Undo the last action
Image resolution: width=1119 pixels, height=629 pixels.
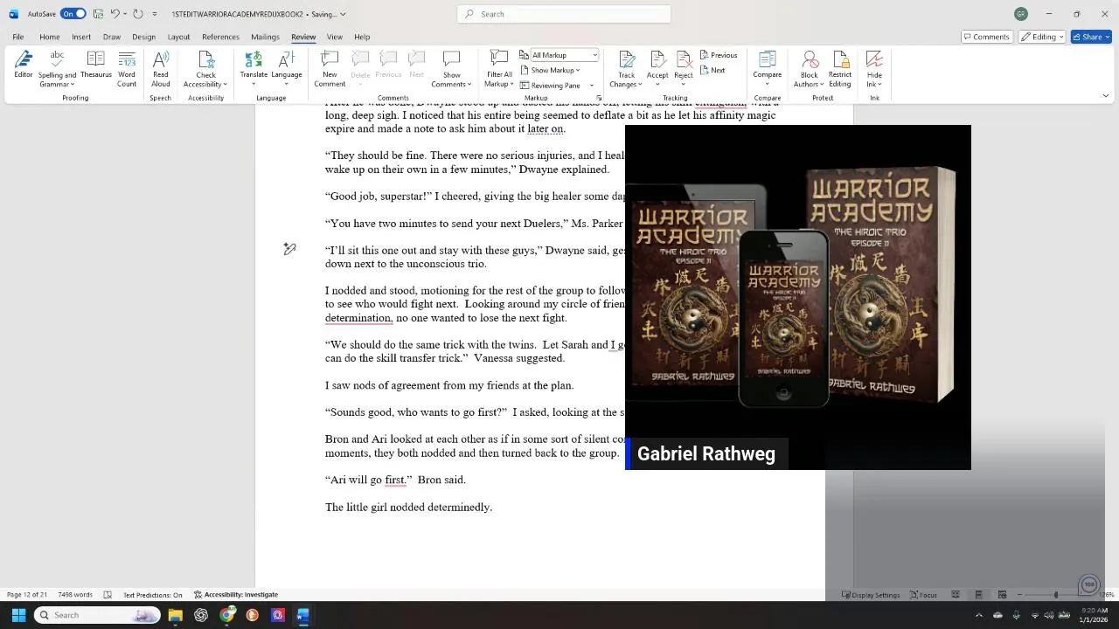coord(115,14)
